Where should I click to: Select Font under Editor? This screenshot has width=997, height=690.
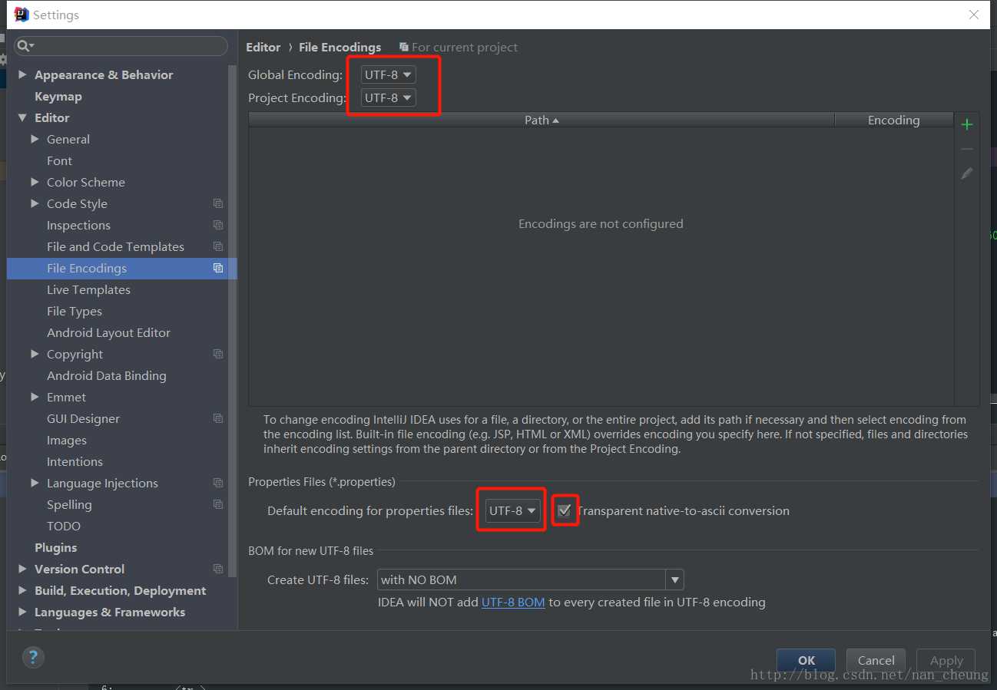click(x=59, y=160)
